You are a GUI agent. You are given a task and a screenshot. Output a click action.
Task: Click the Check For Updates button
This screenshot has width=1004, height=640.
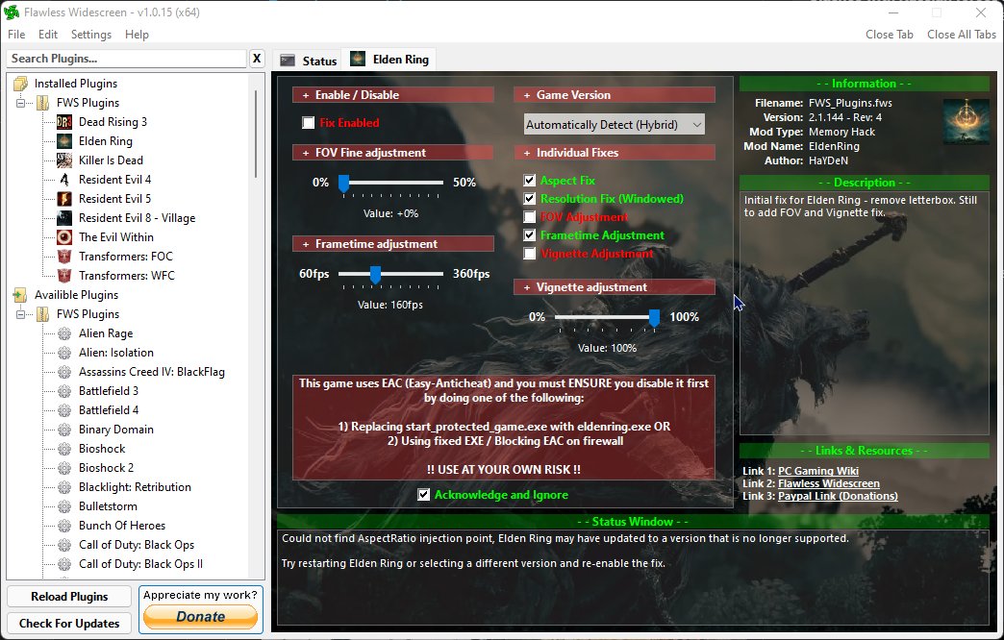[x=69, y=624]
